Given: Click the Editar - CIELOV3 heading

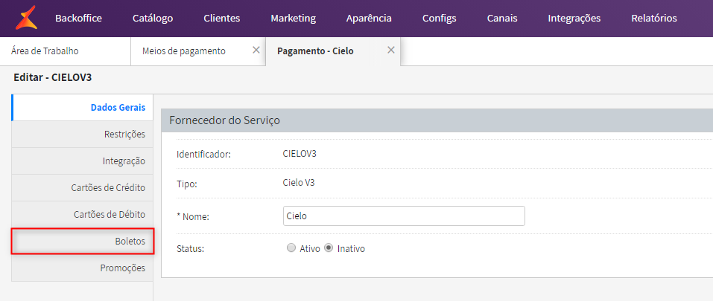Looking at the screenshot, I should click(x=53, y=77).
